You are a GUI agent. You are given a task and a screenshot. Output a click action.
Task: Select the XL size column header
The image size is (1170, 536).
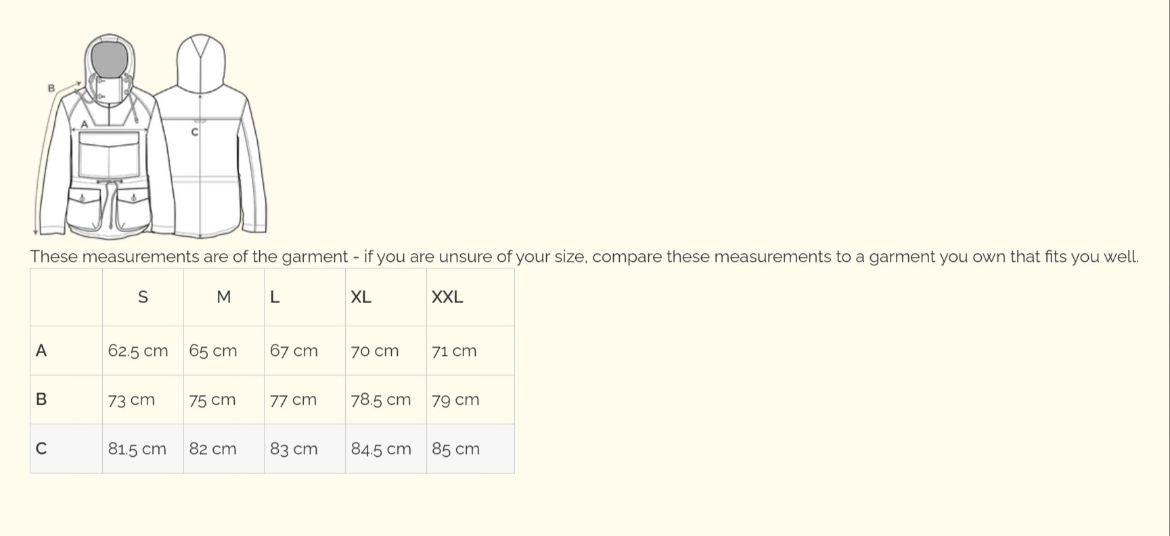point(361,297)
